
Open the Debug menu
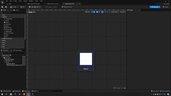tap(25, 1)
